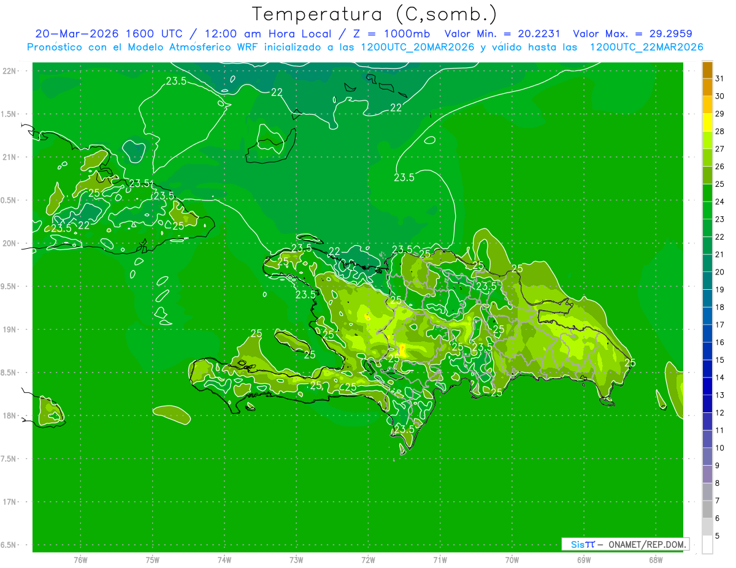Click the Pronostico WRF model description line
Image resolution: width=736 pixels, height=568 pixels.
[x=365, y=47]
